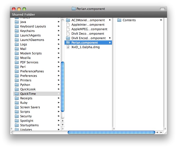Select the StartupItems row

click(37, 125)
